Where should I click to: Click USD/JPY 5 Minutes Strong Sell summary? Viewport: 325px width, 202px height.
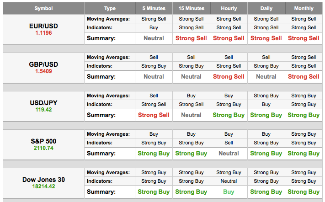pos(154,115)
